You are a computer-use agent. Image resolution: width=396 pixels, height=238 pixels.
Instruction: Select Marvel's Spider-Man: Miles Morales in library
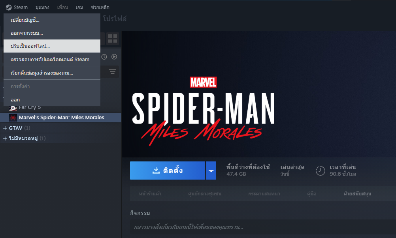61,118
